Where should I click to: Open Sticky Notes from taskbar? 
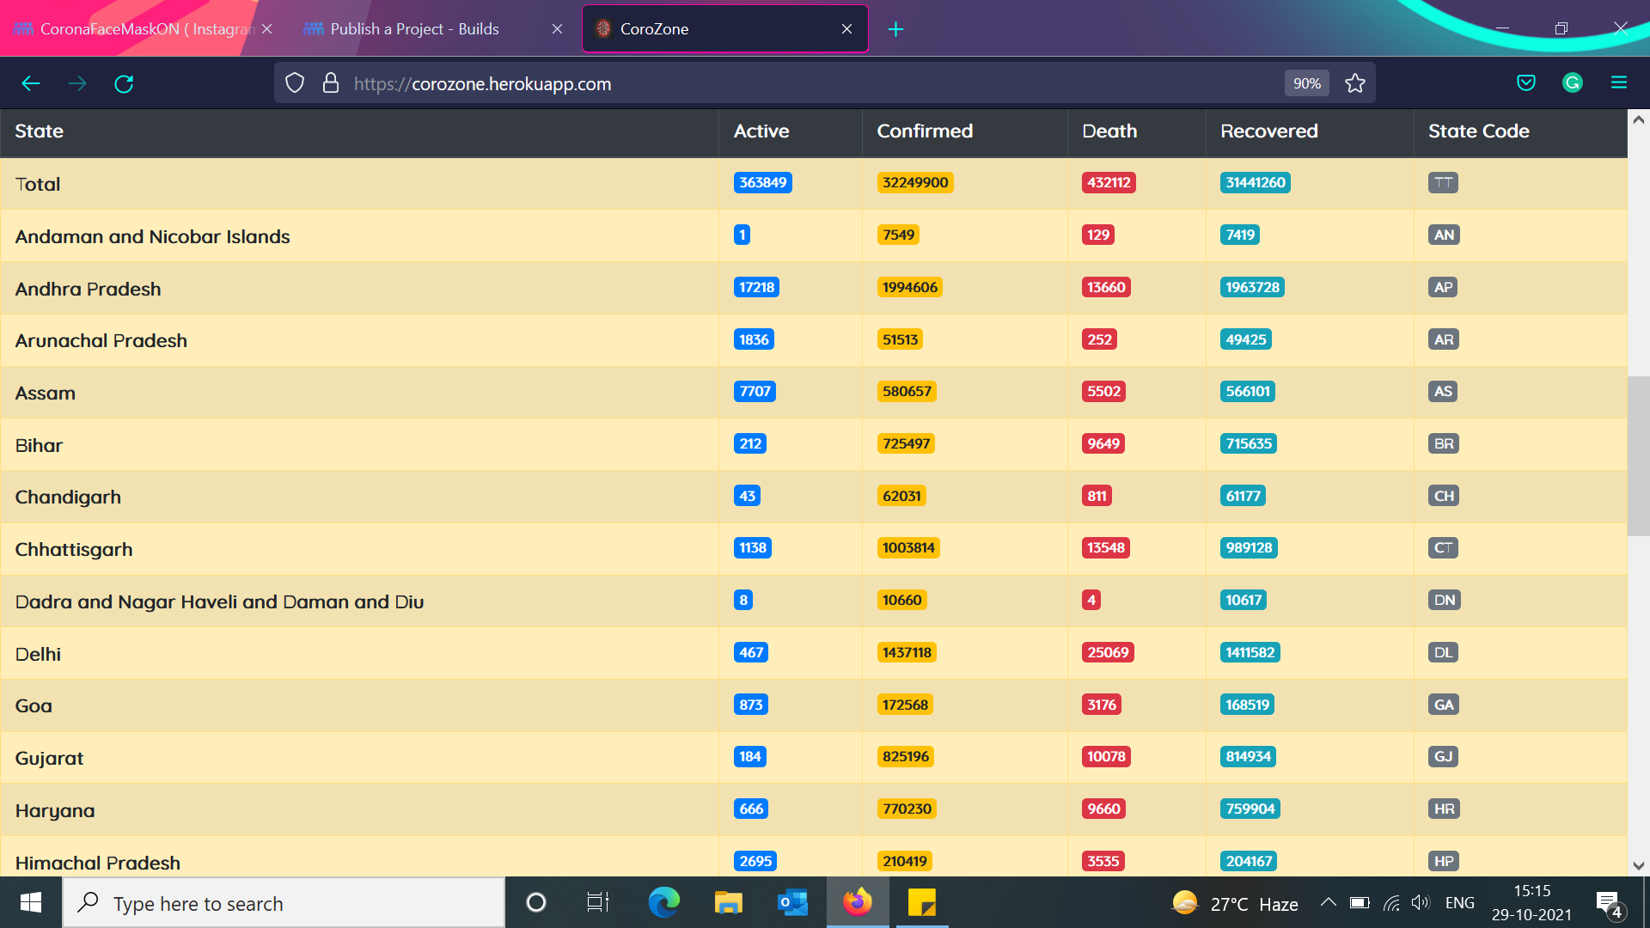point(922,902)
